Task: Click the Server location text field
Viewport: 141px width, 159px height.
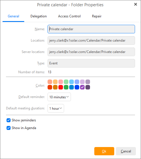Action: 91,52
